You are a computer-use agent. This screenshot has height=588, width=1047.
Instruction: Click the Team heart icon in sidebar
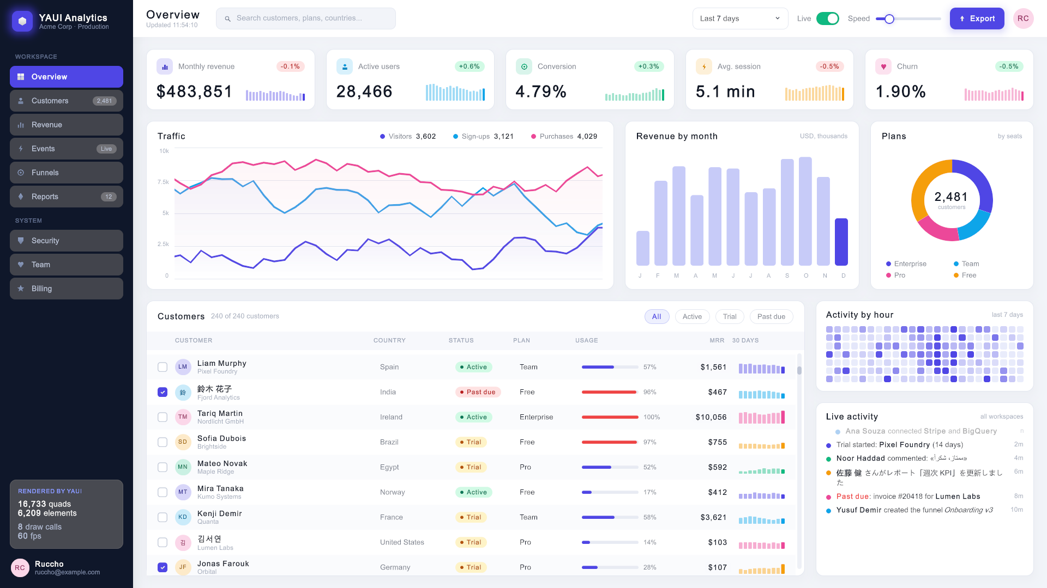point(21,265)
